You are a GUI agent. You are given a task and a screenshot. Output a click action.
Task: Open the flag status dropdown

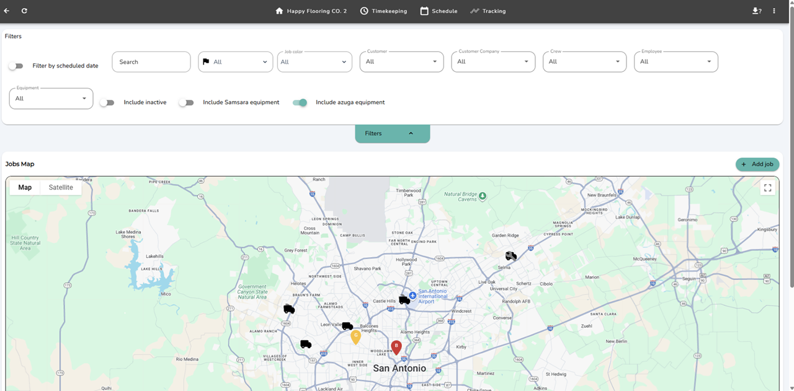(x=236, y=62)
